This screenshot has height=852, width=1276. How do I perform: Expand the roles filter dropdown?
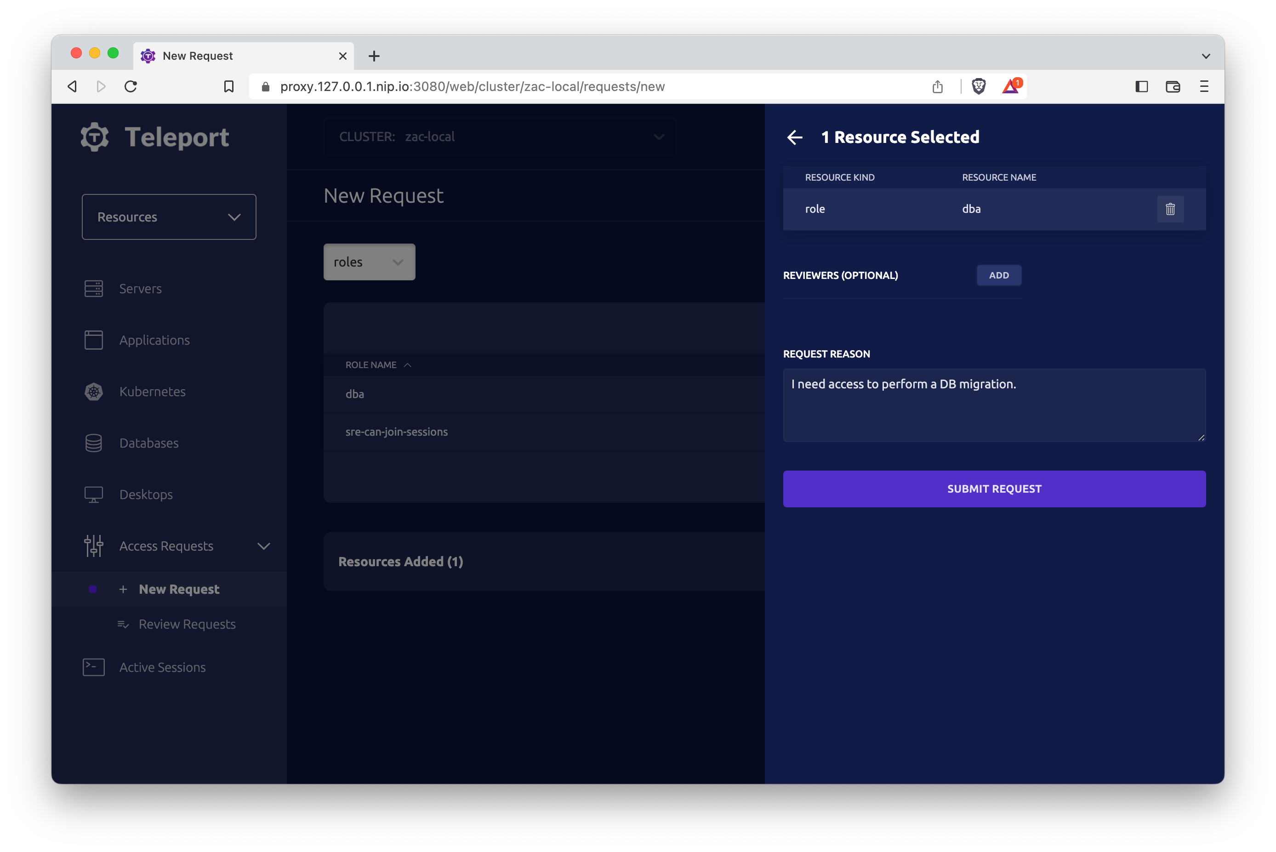369,261
